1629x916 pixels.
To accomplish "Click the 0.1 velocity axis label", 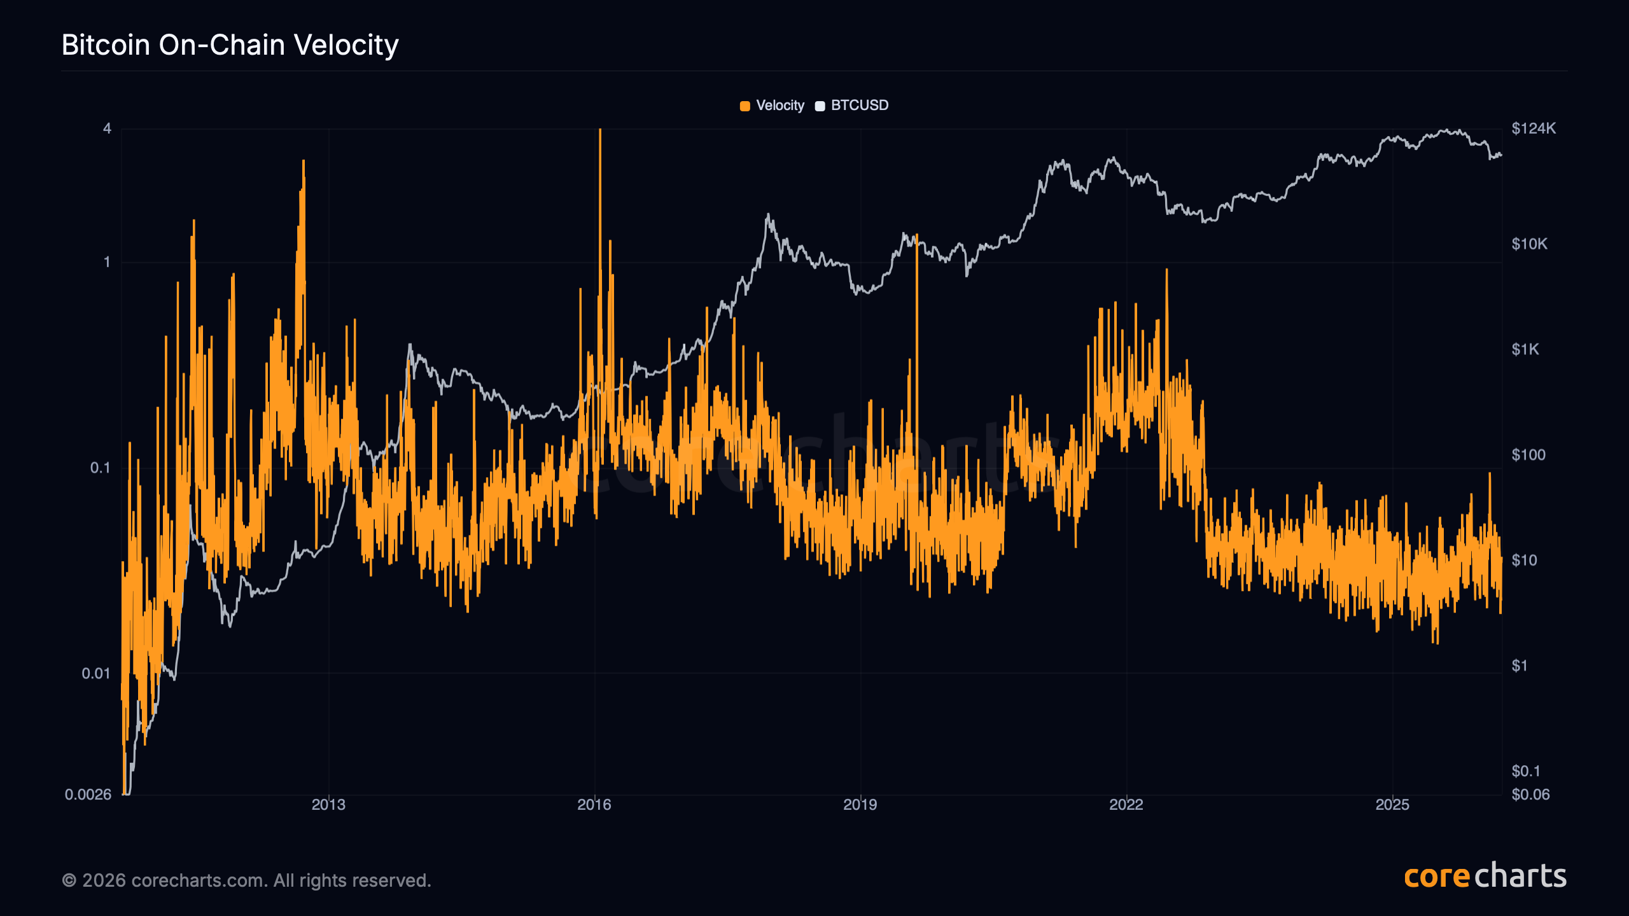I will pos(100,468).
